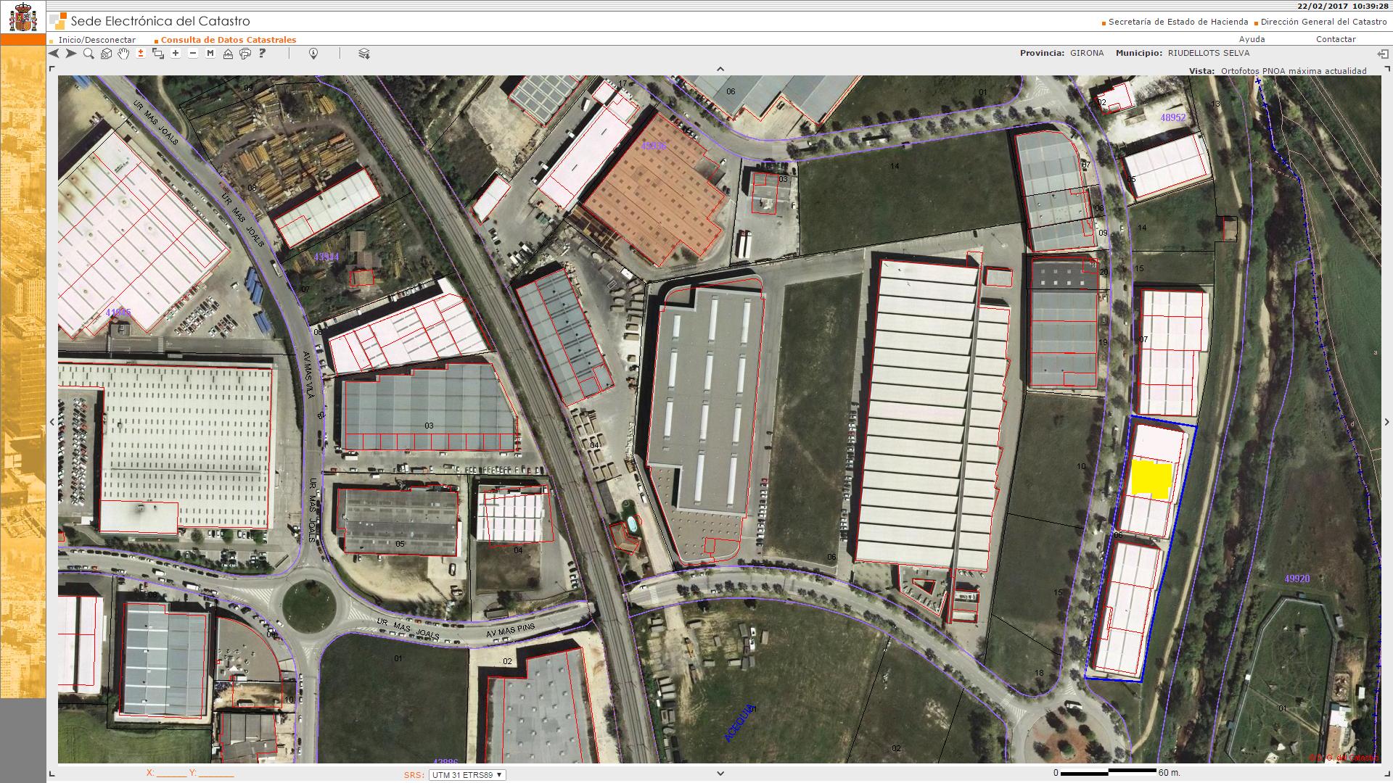Select the hand pan tool
The height and width of the screenshot is (783, 1393).
[x=123, y=54]
